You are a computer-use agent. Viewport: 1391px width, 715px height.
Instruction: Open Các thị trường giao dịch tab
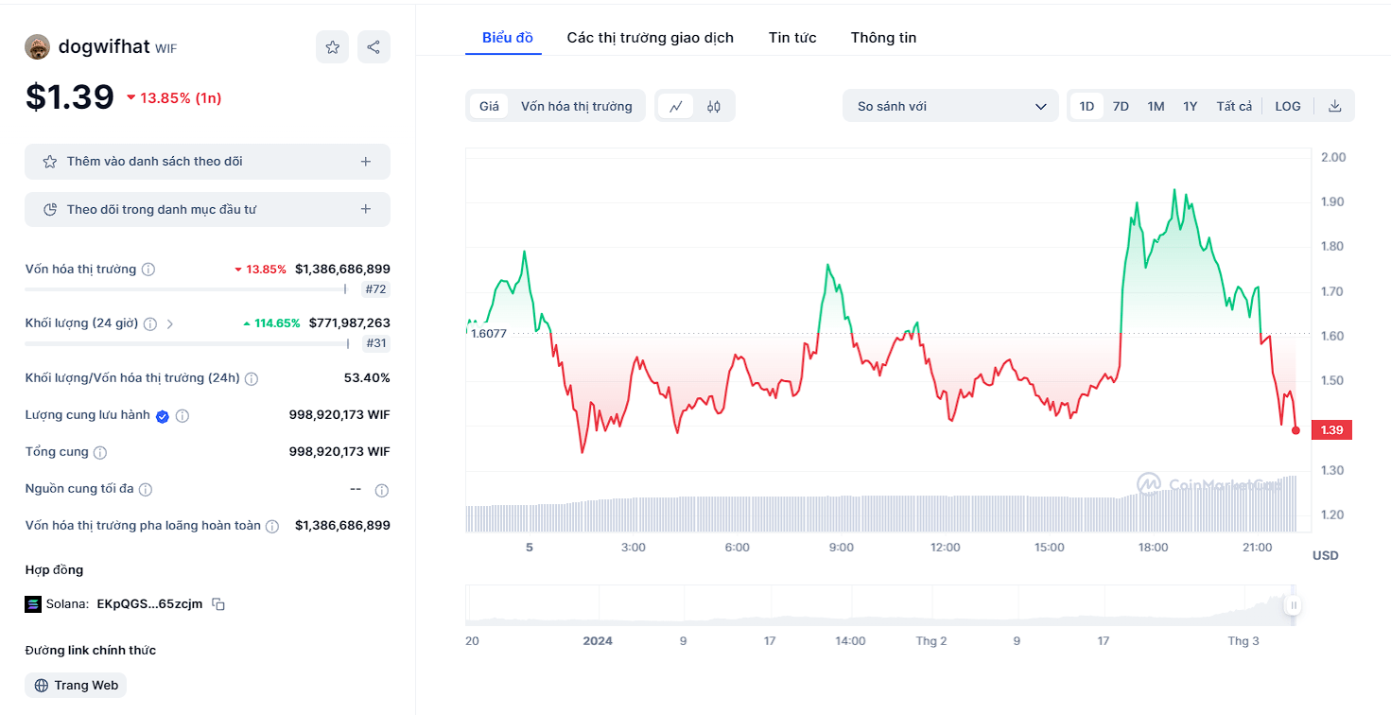coord(651,38)
